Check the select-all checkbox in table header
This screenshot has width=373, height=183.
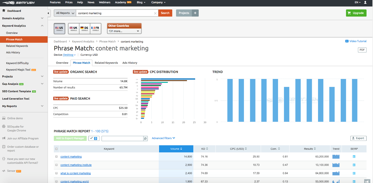[x=56, y=149]
